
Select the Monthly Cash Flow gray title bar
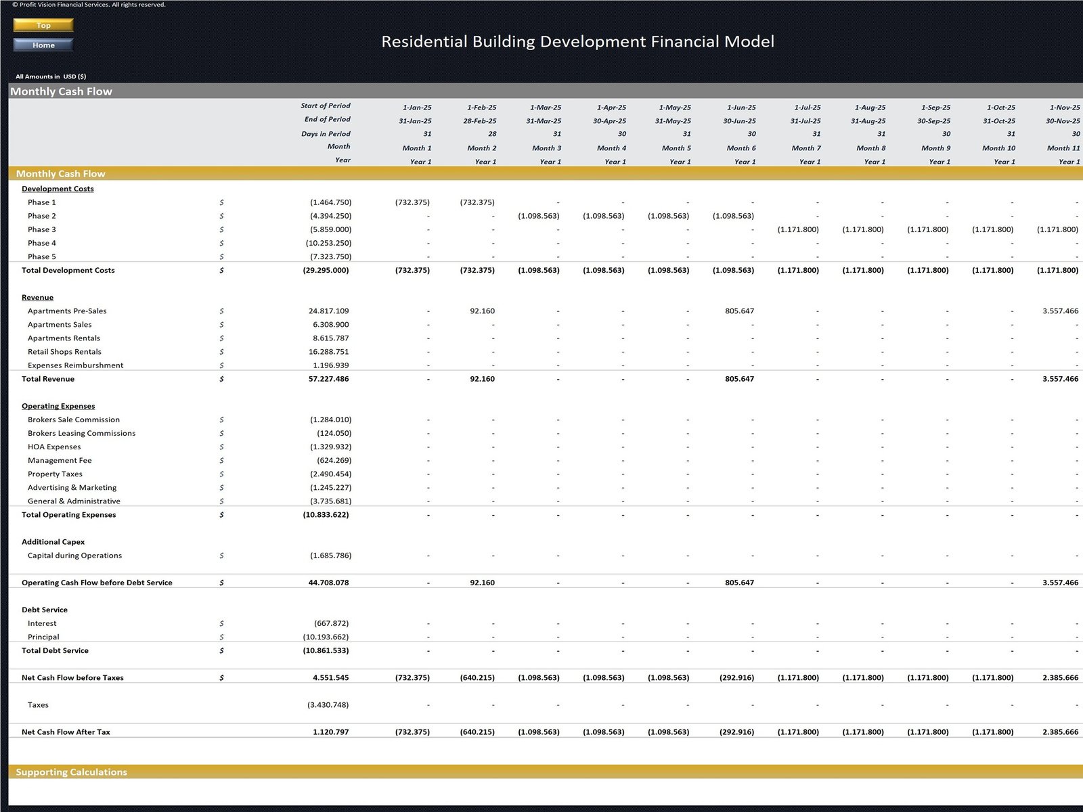(61, 91)
